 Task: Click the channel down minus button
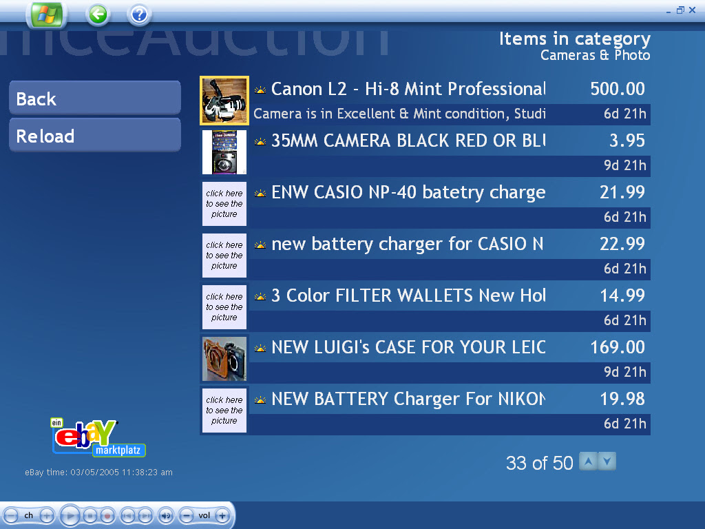point(11,515)
